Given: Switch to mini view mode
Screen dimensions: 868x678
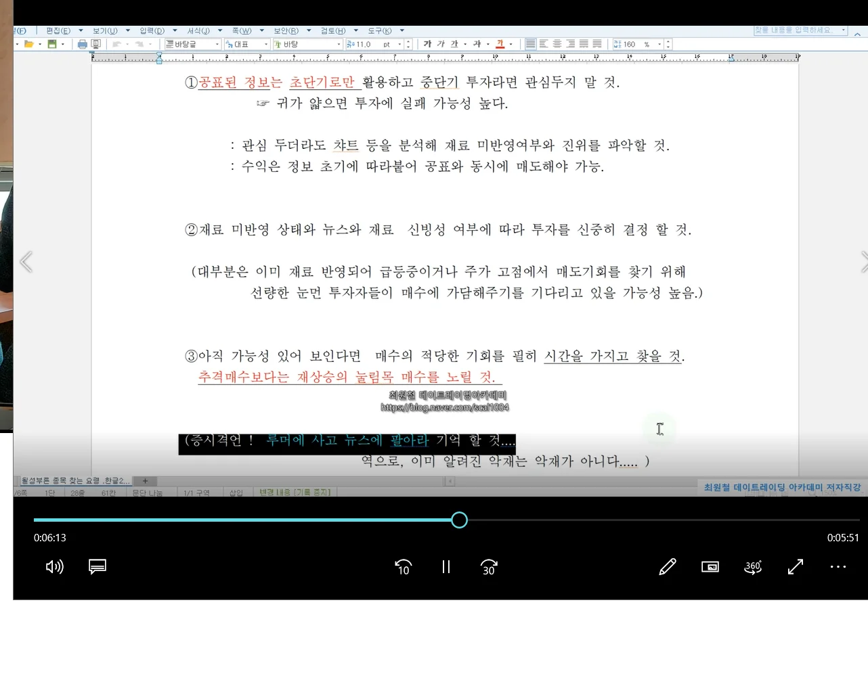Looking at the screenshot, I should [x=710, y=567].
